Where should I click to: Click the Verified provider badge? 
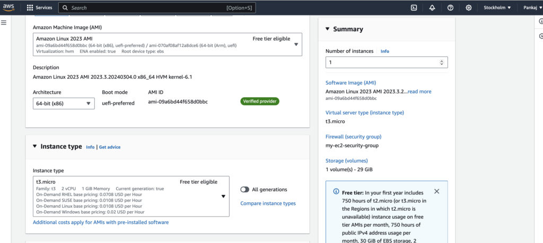pos(260,101)
